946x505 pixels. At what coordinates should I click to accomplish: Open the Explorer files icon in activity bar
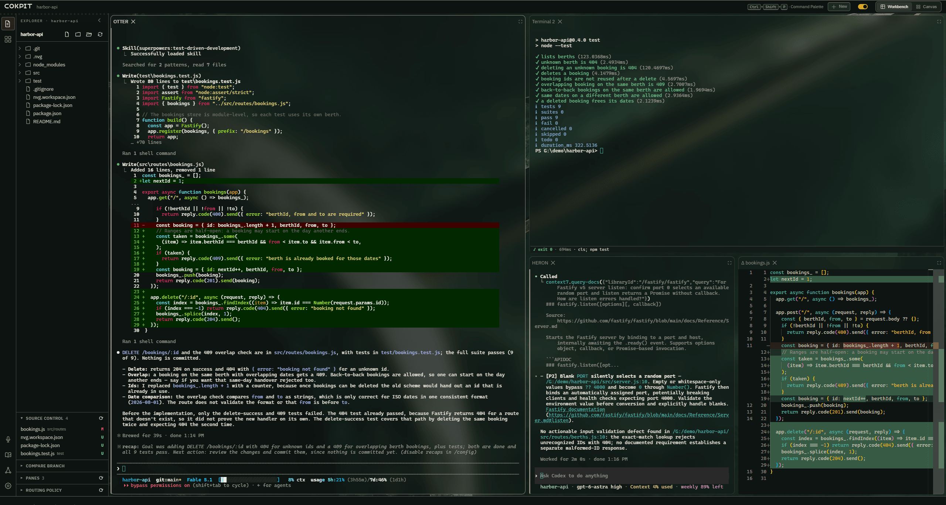[8, 24]
